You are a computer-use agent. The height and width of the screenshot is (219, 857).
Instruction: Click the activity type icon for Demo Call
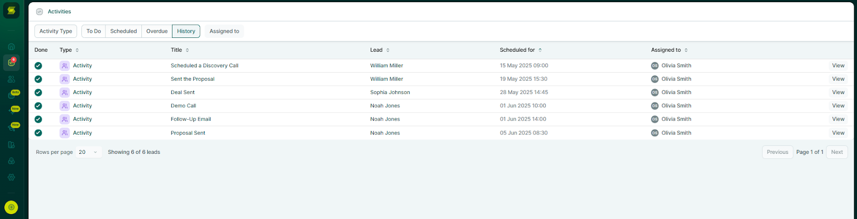64,106
